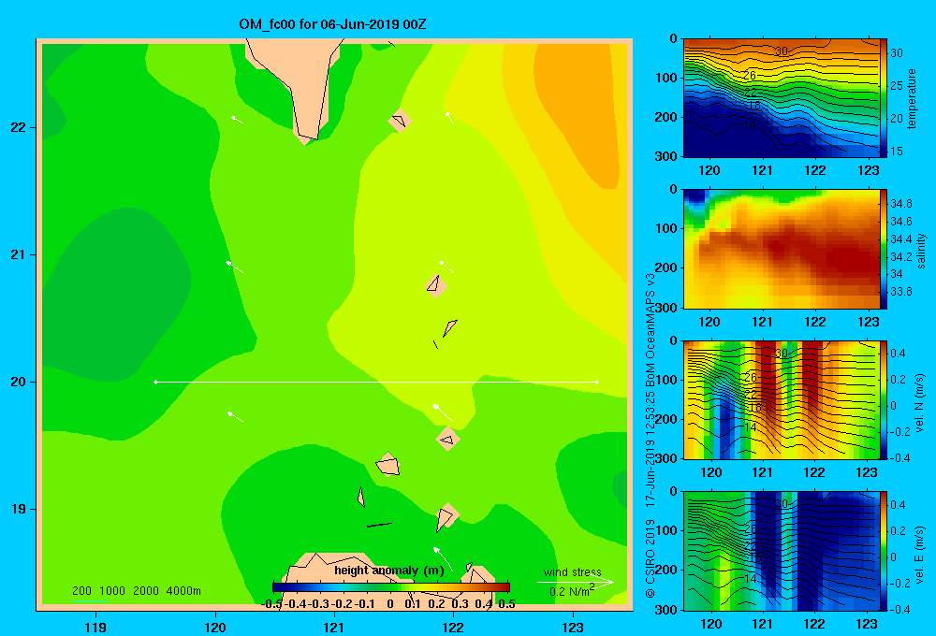Open the salinity cross-section panel

pyautogui.click(x=782, y=249)
